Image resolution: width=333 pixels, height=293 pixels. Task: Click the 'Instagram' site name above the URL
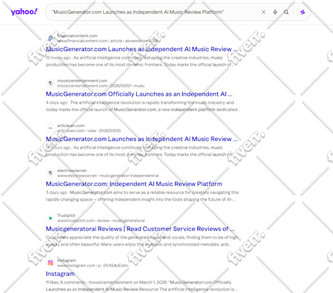(66, 260)
